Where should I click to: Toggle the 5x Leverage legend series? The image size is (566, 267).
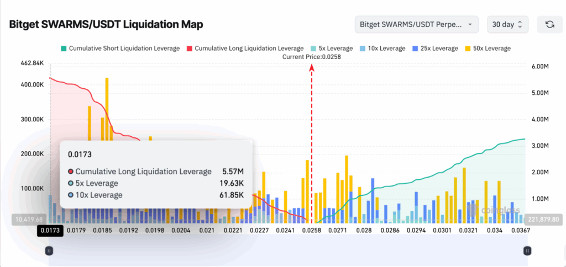pyautogui.click(x=332, y=49)
